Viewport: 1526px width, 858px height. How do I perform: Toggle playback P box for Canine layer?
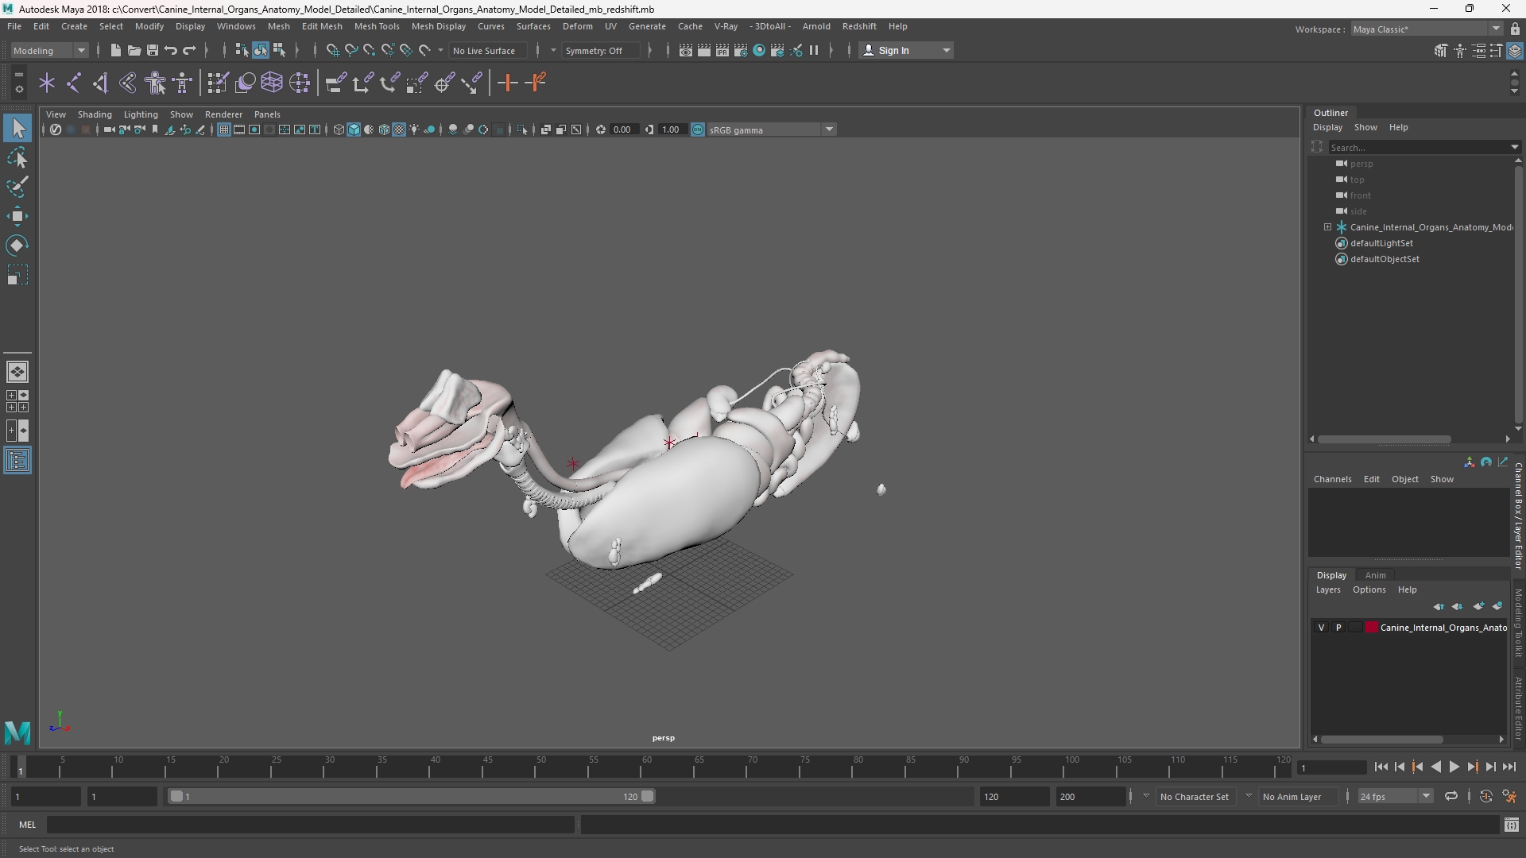[1338, 628]
